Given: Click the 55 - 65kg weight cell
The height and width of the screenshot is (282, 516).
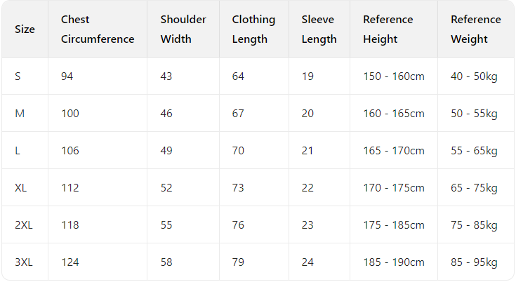Looking at the screenshot, I should point(474,150).
